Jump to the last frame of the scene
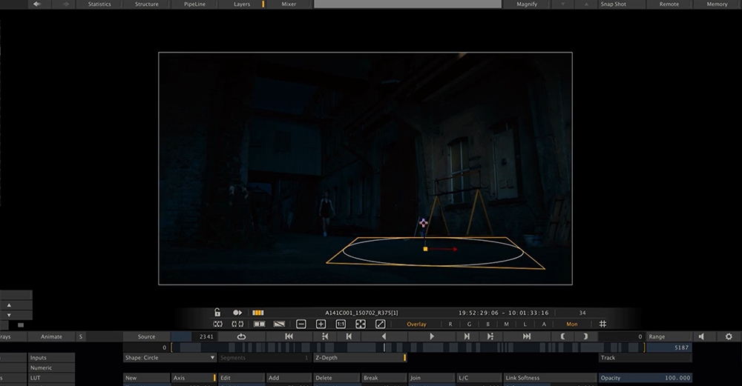Screen dimensions: 742x386 coord(526,336)
